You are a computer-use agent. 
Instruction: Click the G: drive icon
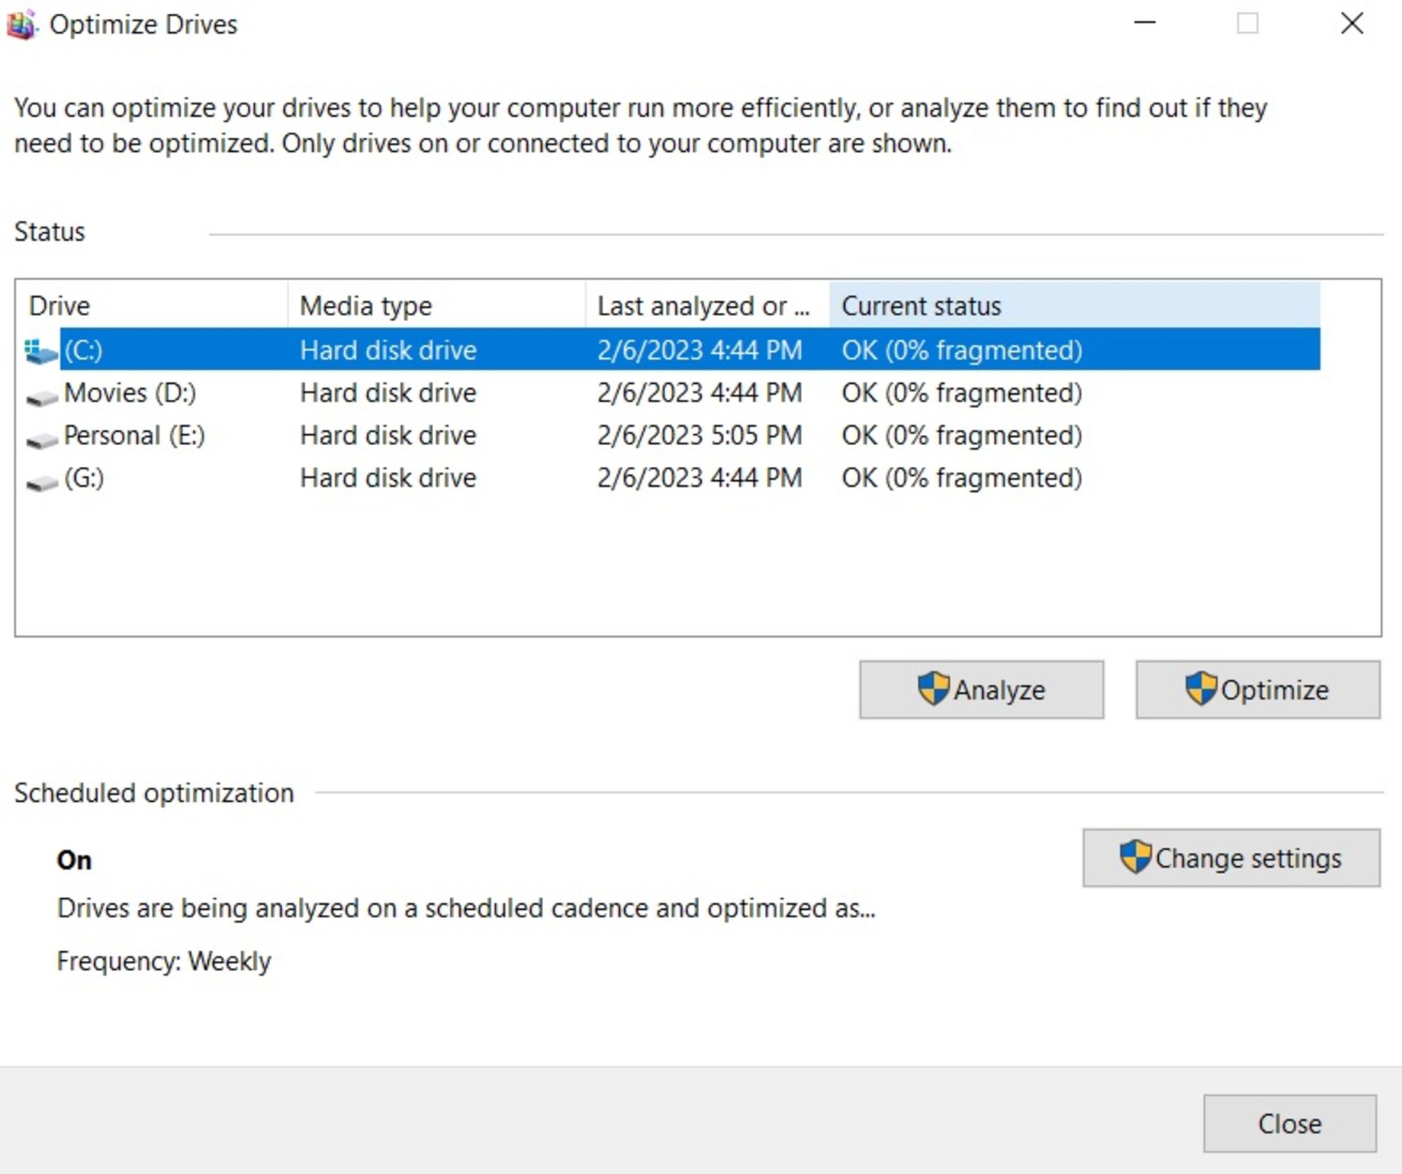tap(42, 482)
